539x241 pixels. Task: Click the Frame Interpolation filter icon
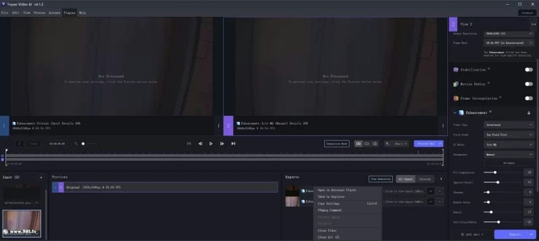point(456,98)
